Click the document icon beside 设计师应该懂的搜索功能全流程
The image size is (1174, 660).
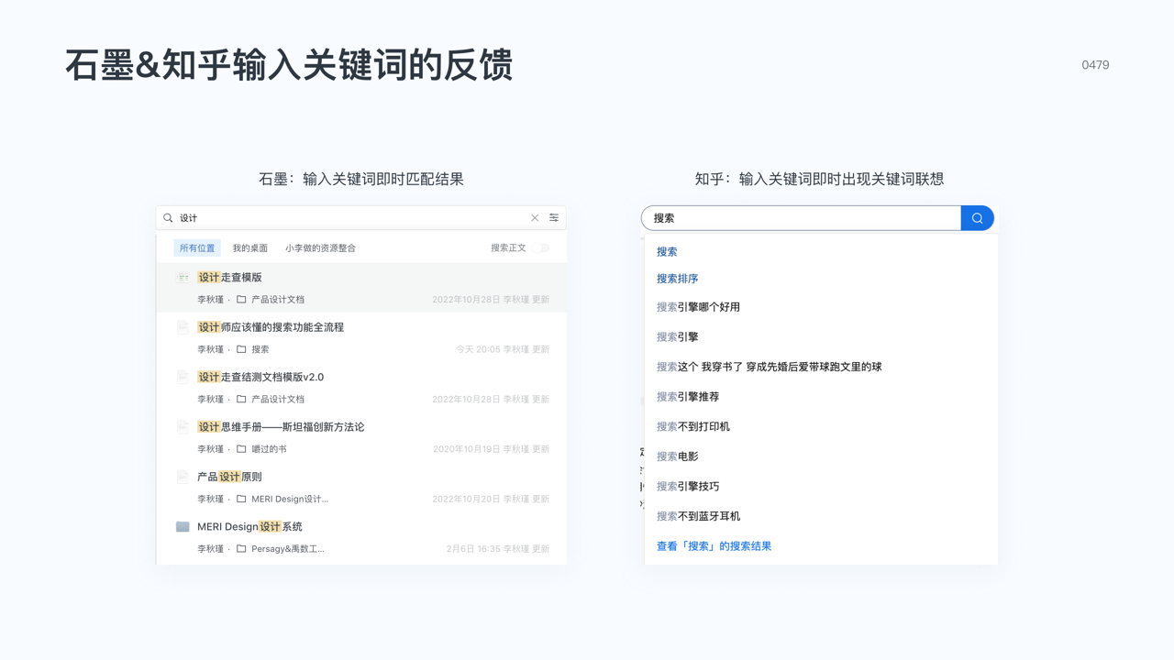(x=183, y=327)
